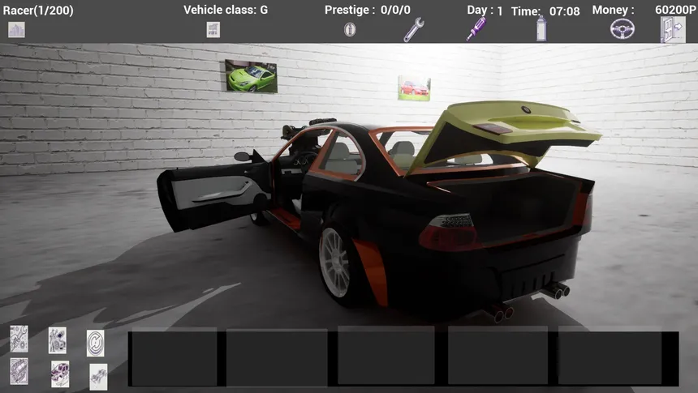The height and width of the screenshot is (393, 698).
Task: Click the steering wheel drive icon
Action: tap(623, 29)
